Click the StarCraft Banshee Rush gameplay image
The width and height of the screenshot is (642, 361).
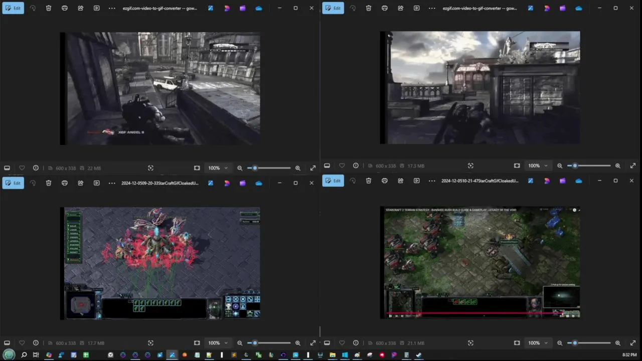pos(480,262)
